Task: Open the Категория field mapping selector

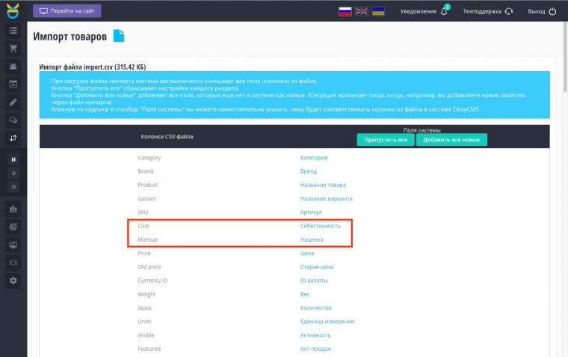Action: pos(314,158)
